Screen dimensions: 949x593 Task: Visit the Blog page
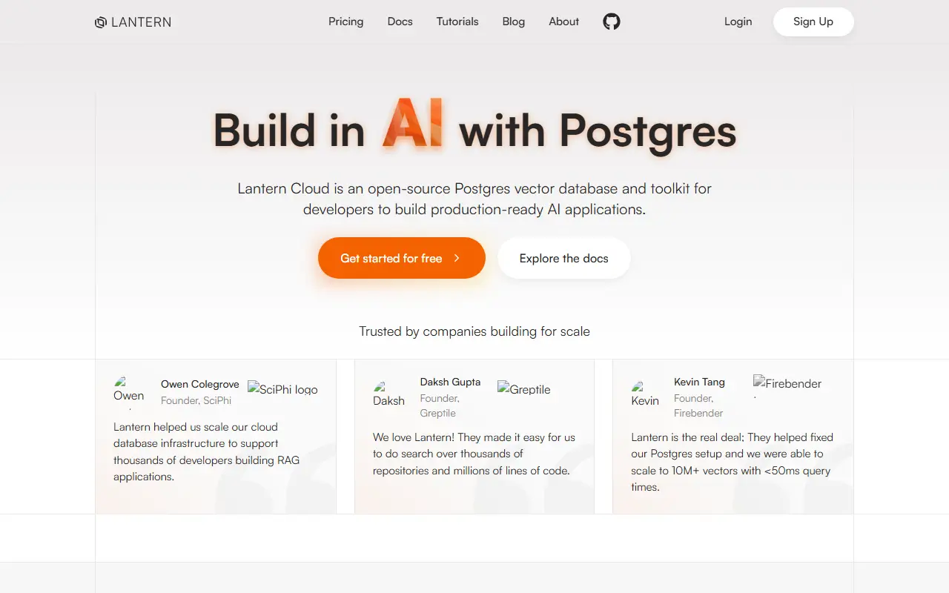[x=514, y=21]
